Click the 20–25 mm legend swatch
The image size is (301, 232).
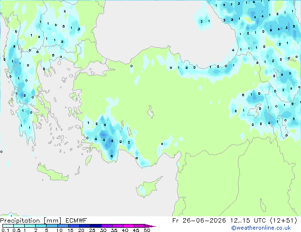click(x=85, y=226)
